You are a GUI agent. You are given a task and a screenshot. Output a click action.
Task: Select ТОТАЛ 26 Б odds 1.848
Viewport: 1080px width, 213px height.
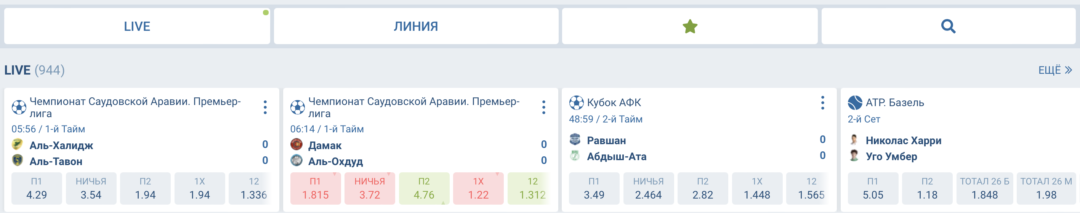click(984, 189)
